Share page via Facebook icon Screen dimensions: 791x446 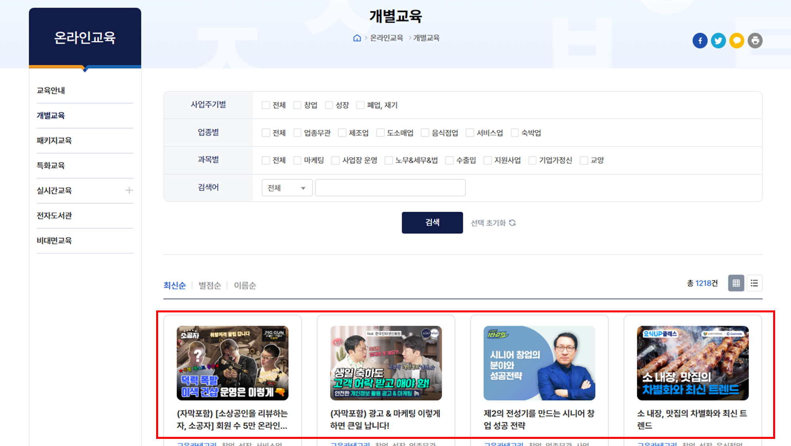coord(699,40)
